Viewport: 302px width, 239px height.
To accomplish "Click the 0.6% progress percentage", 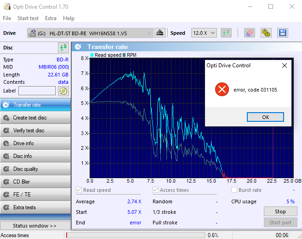I will [213, 235].
